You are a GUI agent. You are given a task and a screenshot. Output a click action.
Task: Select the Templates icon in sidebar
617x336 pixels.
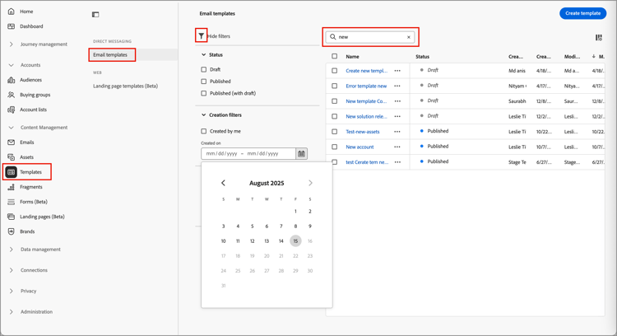[x=11, y=172]
